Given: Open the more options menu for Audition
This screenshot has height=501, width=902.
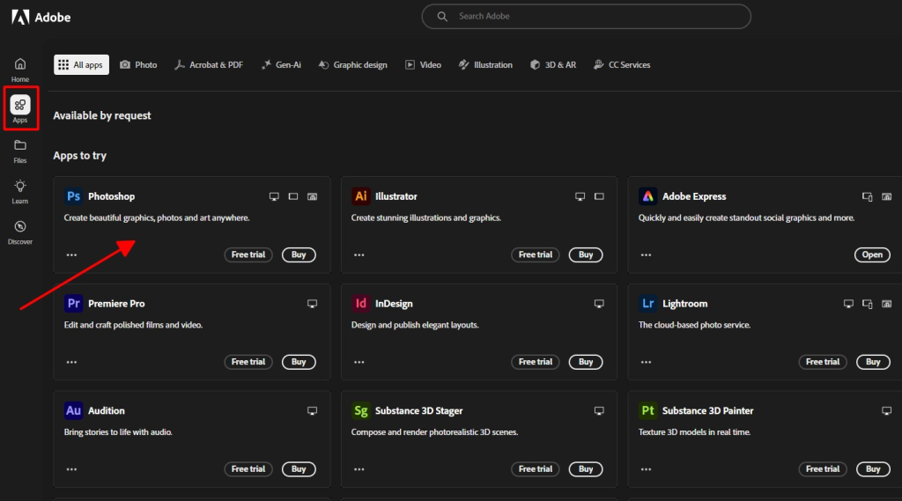Looking at the screenshot, I should 71,468.
